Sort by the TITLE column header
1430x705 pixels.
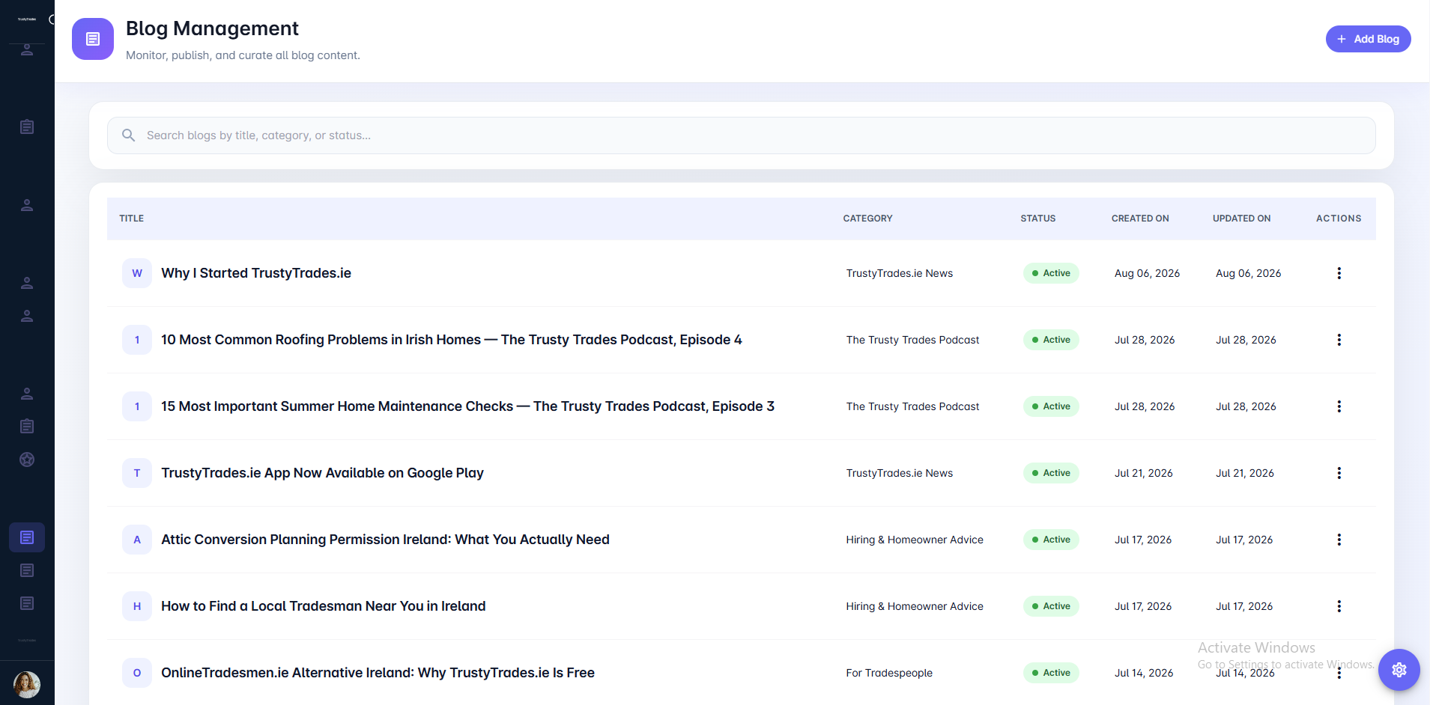[x=132, y=219]
